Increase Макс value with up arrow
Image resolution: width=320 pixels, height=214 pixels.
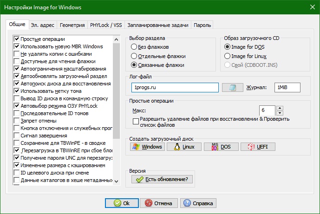[x=280, y=108]
